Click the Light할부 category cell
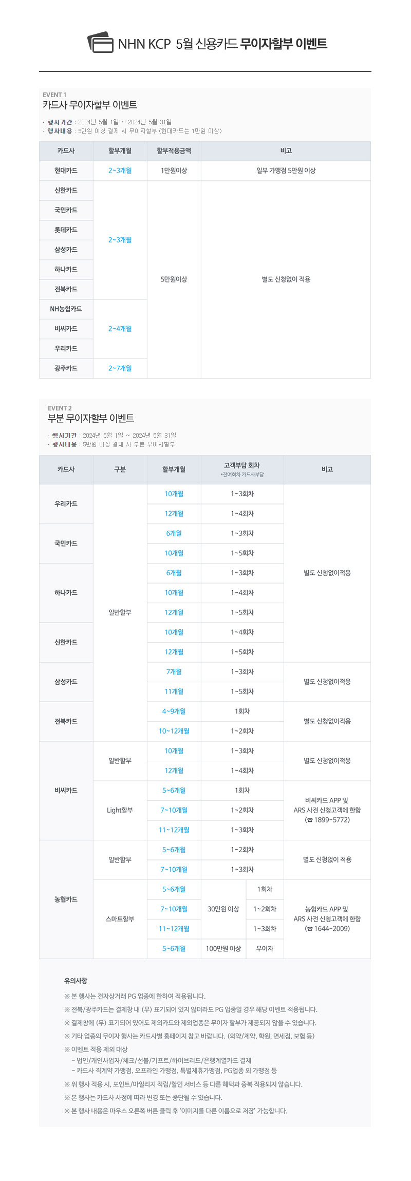411x1181 pixels. [x=120, y=810]
